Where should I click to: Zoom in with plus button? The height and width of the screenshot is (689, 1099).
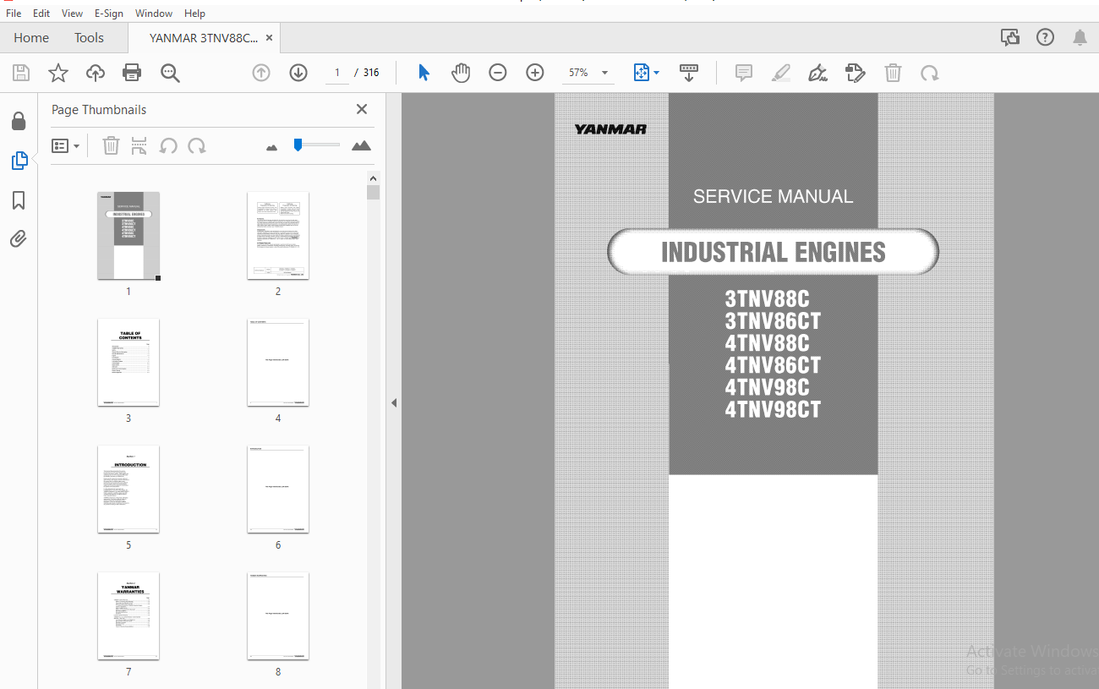[x=535, y=73]
